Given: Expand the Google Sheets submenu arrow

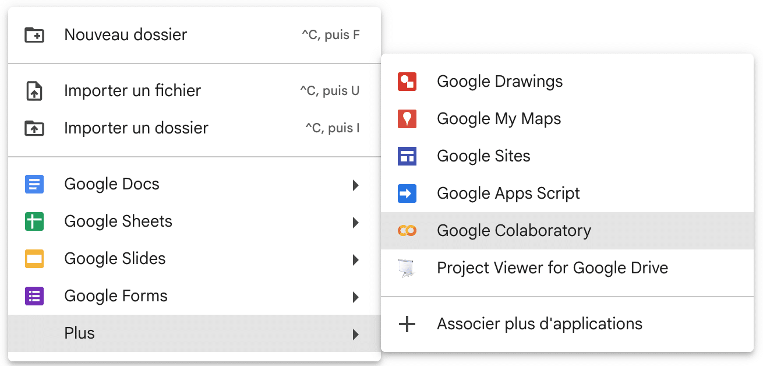Looking at the screenshot, I should (355, 223).
